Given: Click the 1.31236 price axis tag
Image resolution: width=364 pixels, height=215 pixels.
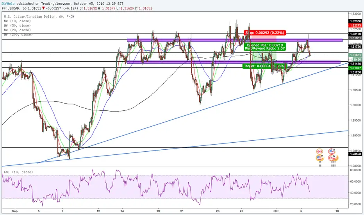Looking at the screenshot, I should [355, 72].
